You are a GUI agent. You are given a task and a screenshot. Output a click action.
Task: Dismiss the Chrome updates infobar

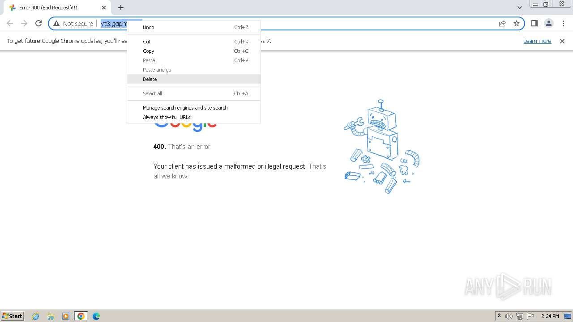562,41
